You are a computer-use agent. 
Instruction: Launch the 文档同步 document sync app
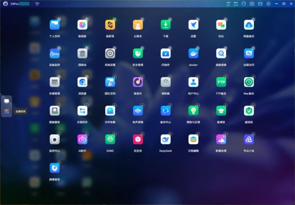[x=82, y=111]
